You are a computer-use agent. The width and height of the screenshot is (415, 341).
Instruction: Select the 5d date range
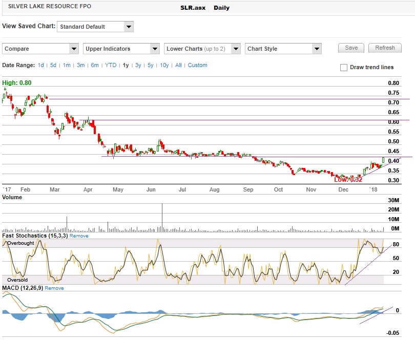[53, 65]
